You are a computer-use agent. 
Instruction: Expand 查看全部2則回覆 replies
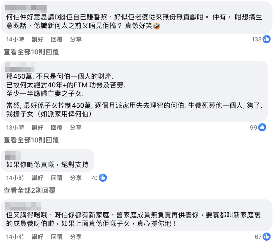tap(29, 190)
